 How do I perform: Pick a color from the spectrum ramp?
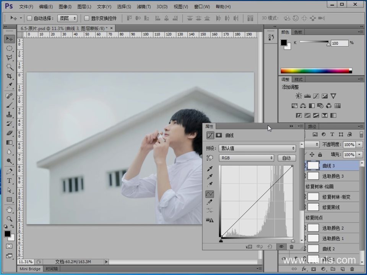coord(316,71)
